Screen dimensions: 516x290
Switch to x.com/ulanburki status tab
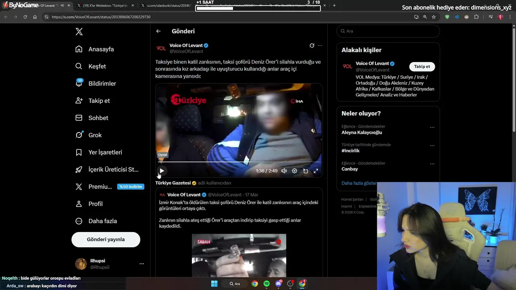(x=166, y=6)
